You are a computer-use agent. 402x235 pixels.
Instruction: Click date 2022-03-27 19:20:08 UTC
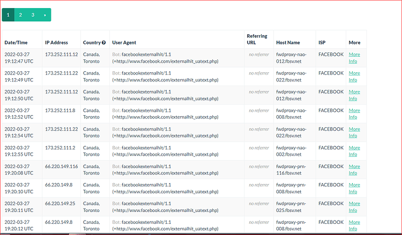click(x=19, y=170)
